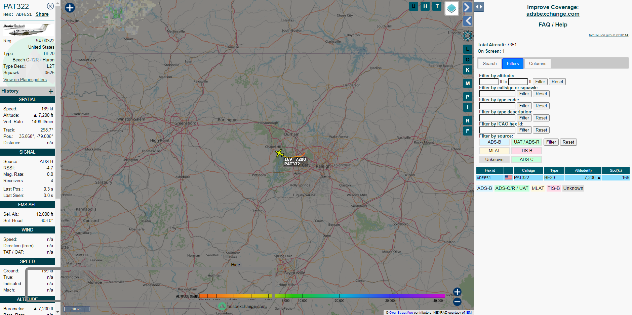Image resolution: width=632 pixels, height=315 pixels.
Task: Select UAT / ADS-R source filter option
Action: pyautogui.click(x=526, y=142)
